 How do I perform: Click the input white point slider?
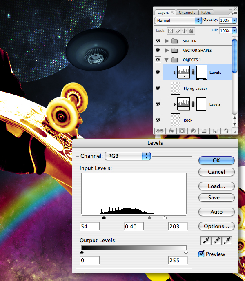pyautogui.click(x=165, y=217)
